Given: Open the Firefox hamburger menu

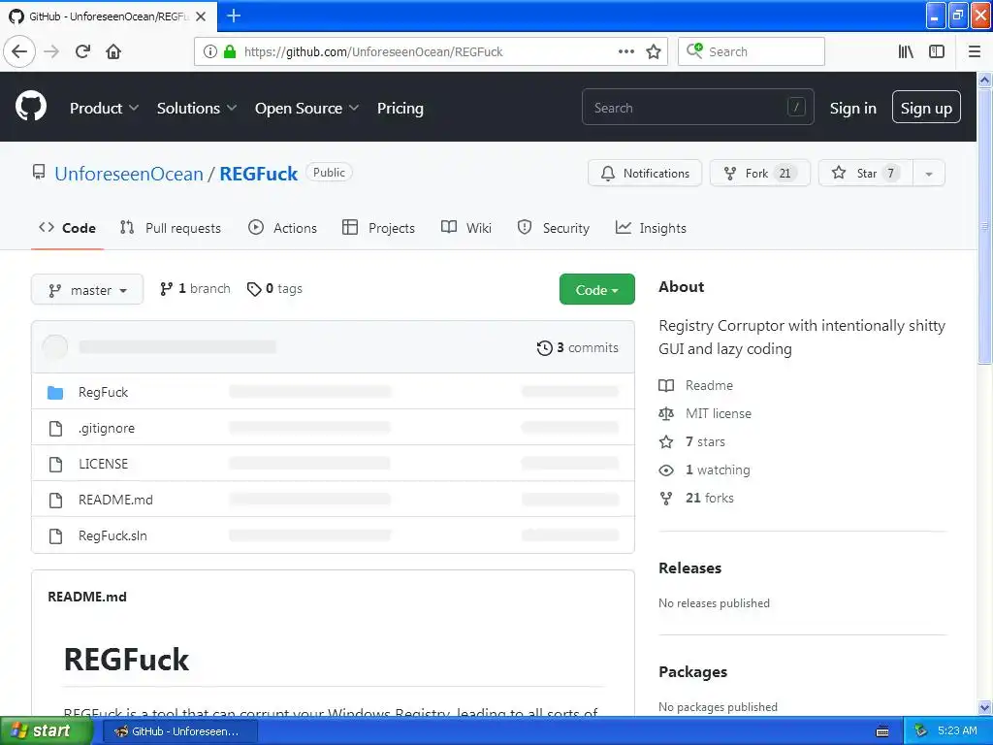Looking at the screenshot, I should 975,51.
